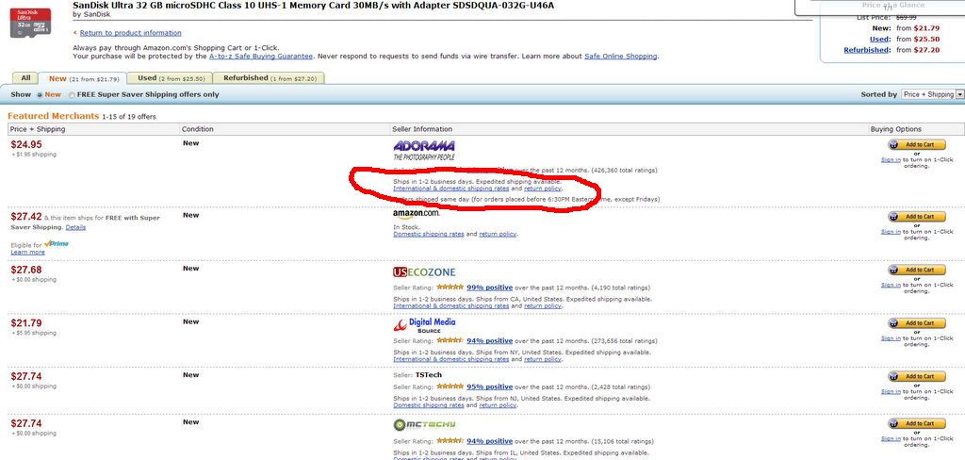Add the $21.79 Digital Media Source offer to cart
Screen dimensions: 965x460
coord(916,323)
